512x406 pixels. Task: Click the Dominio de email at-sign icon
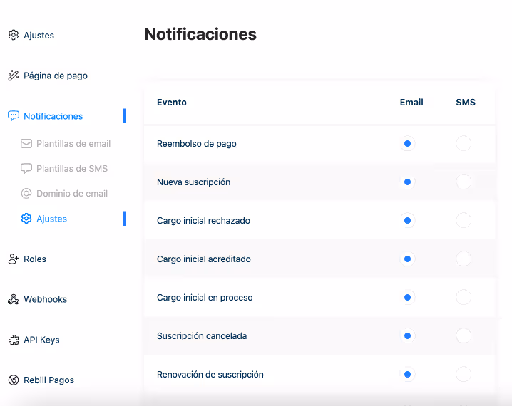26,193
